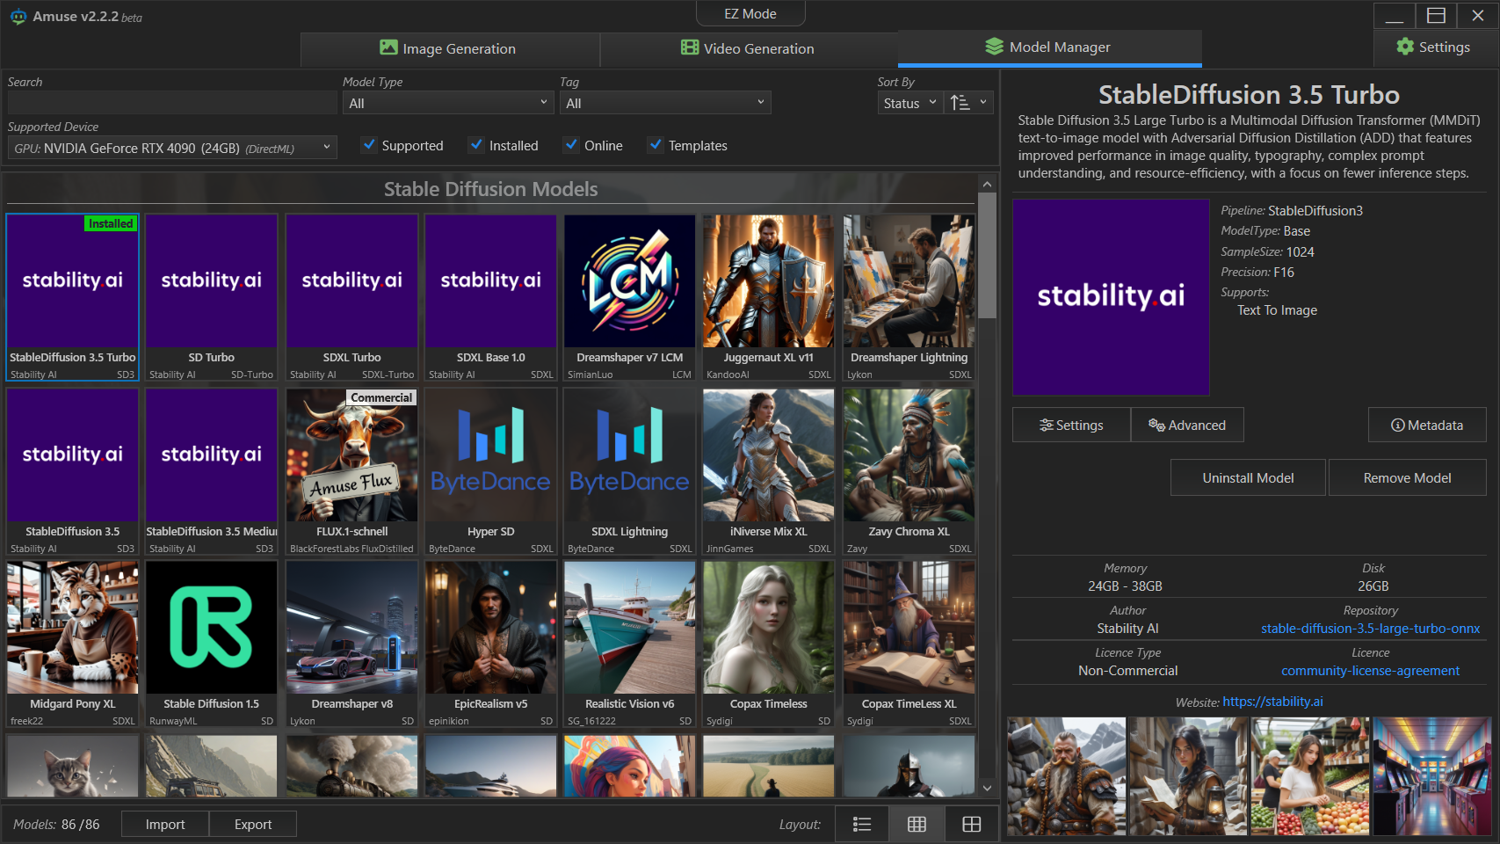The image size is (1500, 844).
Task: Open Settings with the gear icon
Action: (1433, 47)
